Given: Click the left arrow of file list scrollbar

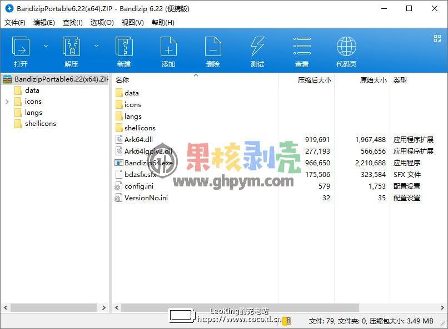Looking at the screenshot, I should (x=117, y=307).
